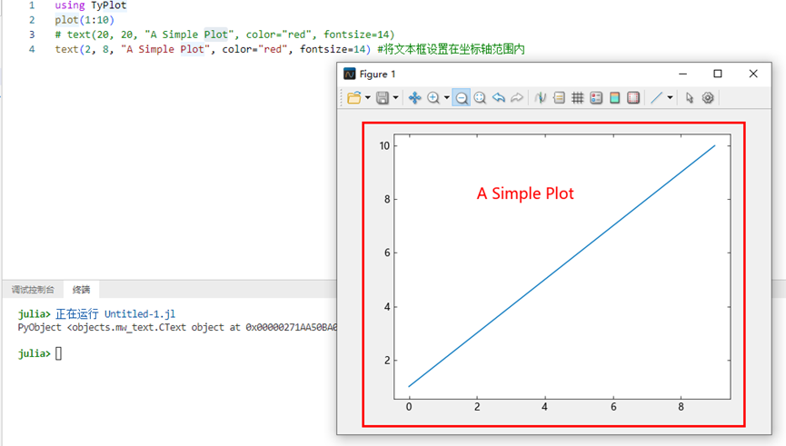Click commented text(20, 20 line 3

[224, 35]
